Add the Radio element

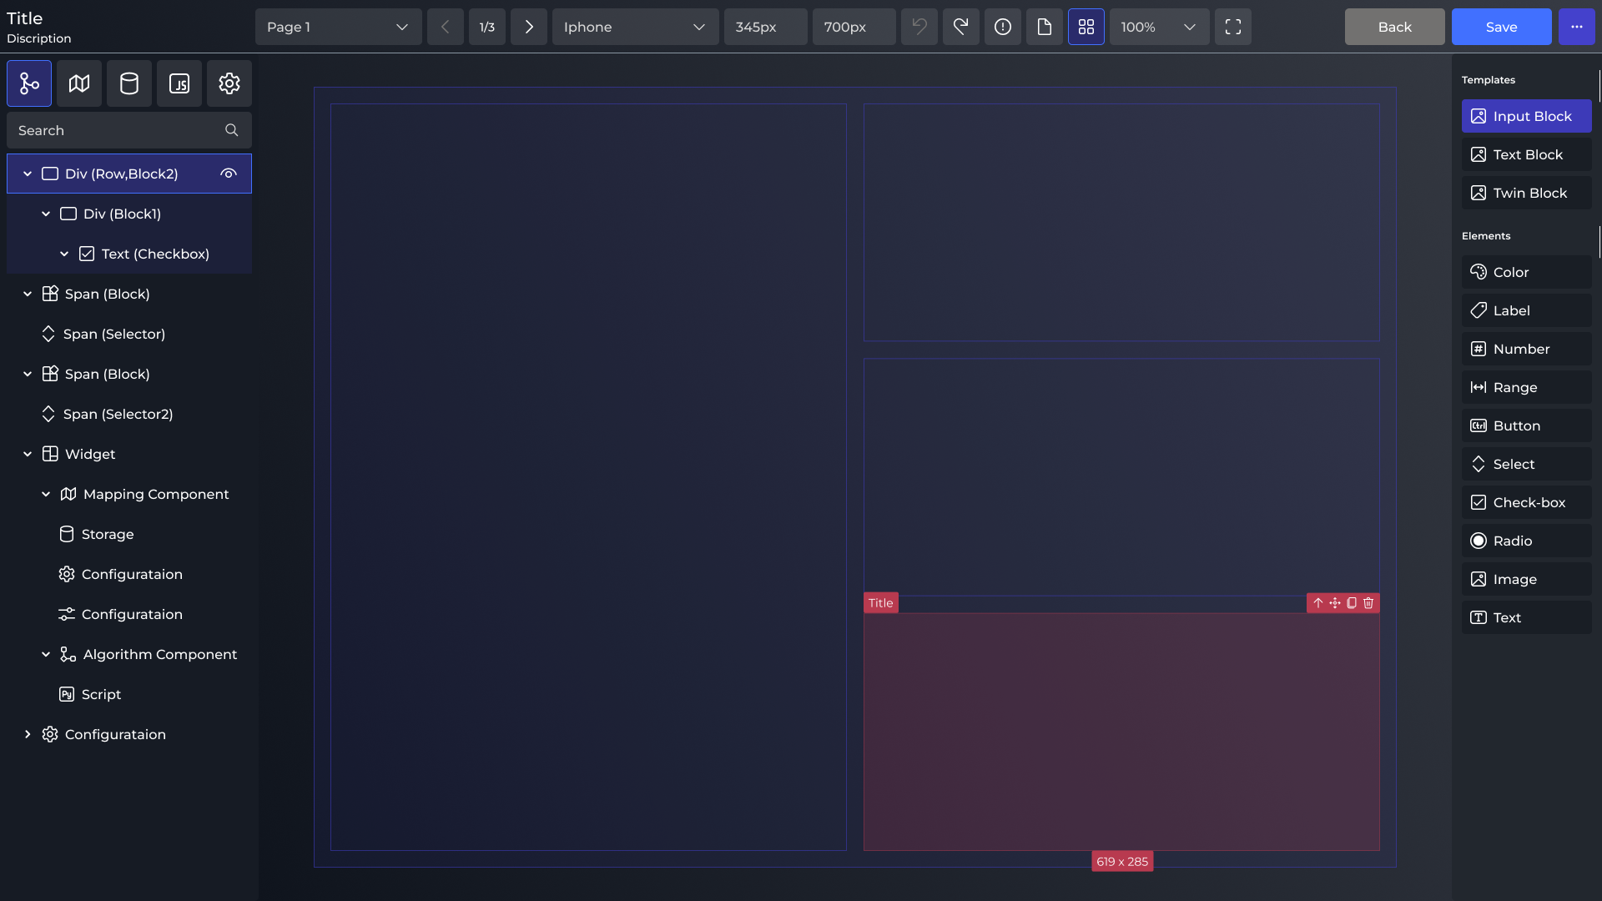tap(1527, 541)
